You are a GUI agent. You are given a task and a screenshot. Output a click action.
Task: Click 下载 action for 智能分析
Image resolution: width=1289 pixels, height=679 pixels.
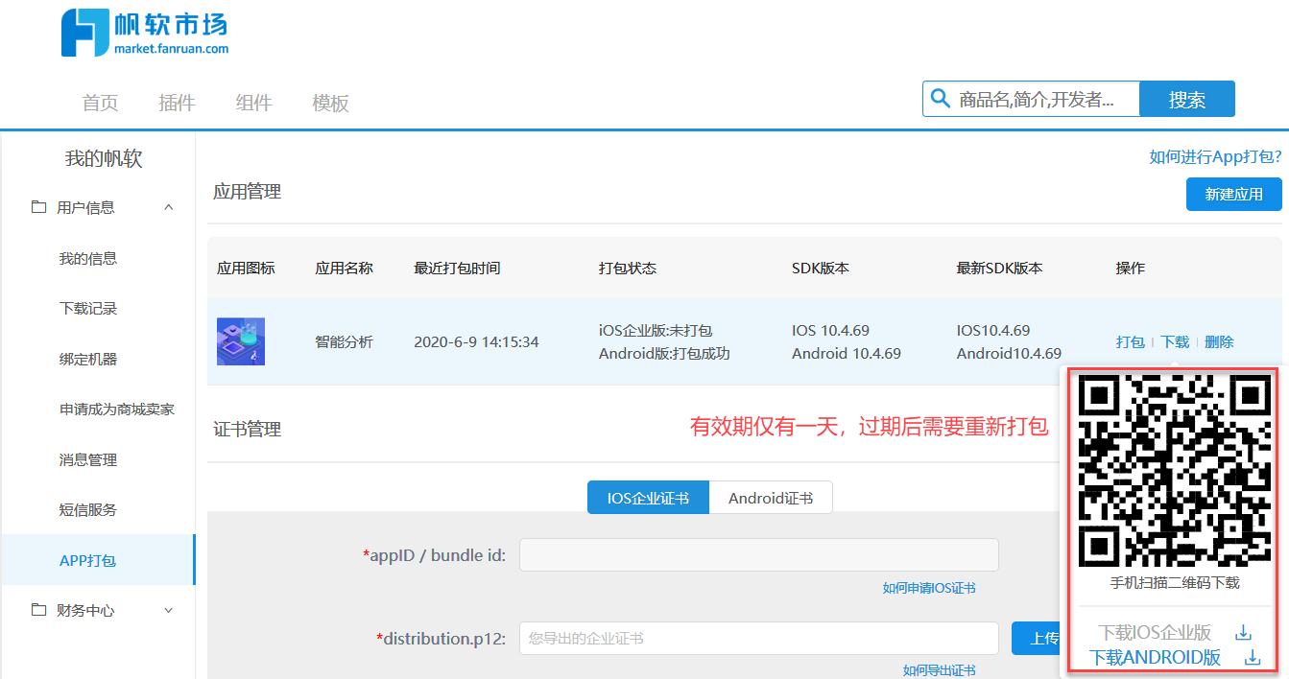point(1175,341)
